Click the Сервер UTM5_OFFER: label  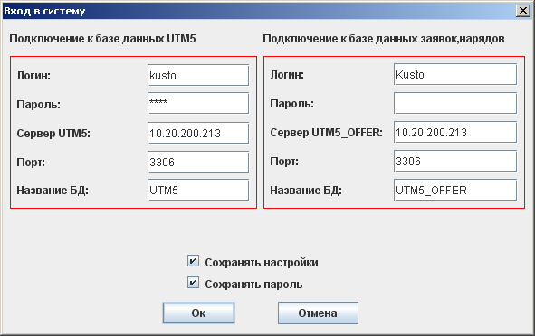[x=326, y=133]
